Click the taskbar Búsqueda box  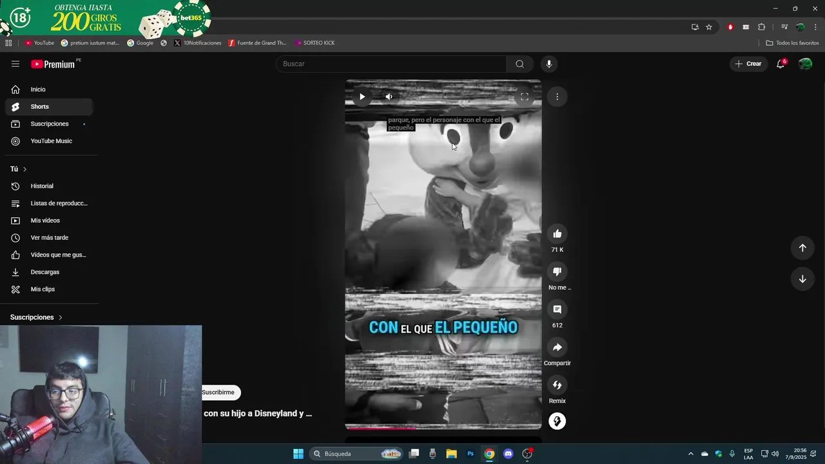click(356, 454)
